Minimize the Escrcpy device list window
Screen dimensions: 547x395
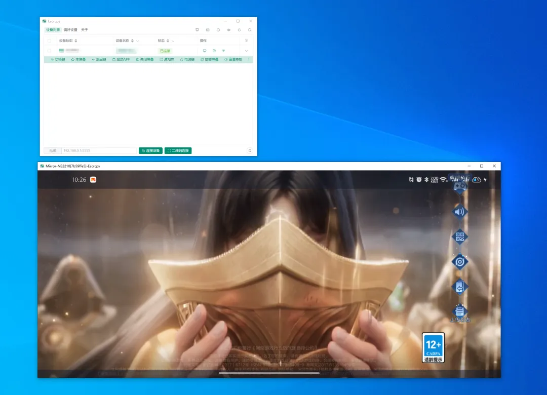pyautogui.click(x=225, y=21)
